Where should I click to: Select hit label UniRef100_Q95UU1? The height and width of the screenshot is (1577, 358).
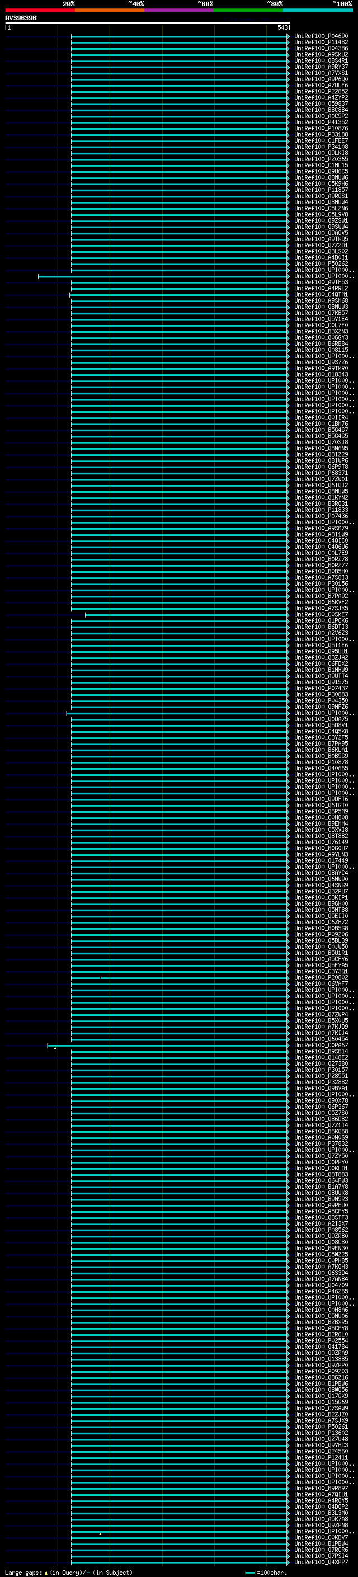click(321, 651)
